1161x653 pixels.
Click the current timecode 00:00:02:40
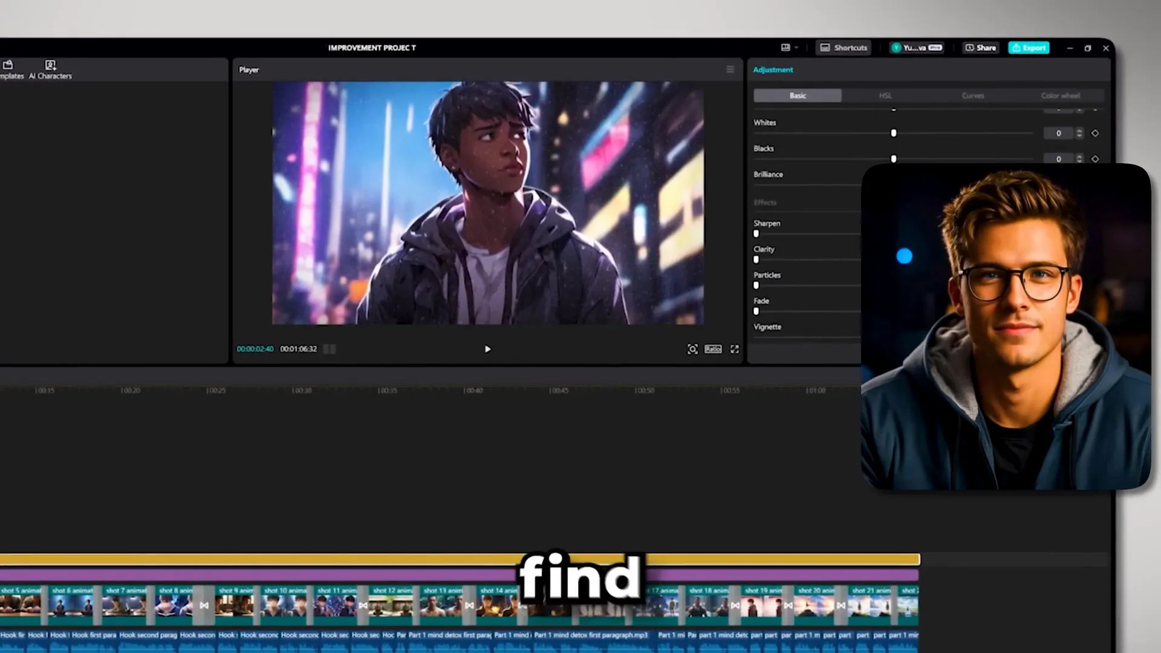[255, 349]
